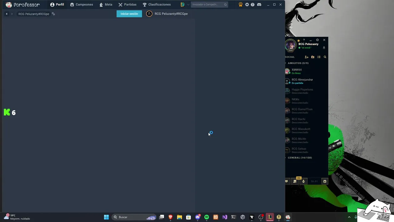This screenshot has width=394, height=222.
Task: Select friend ХИИЛН in friend list
Action: tap(307, 71)
